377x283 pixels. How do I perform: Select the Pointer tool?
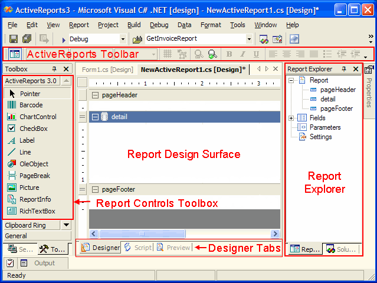pos(29,93)
